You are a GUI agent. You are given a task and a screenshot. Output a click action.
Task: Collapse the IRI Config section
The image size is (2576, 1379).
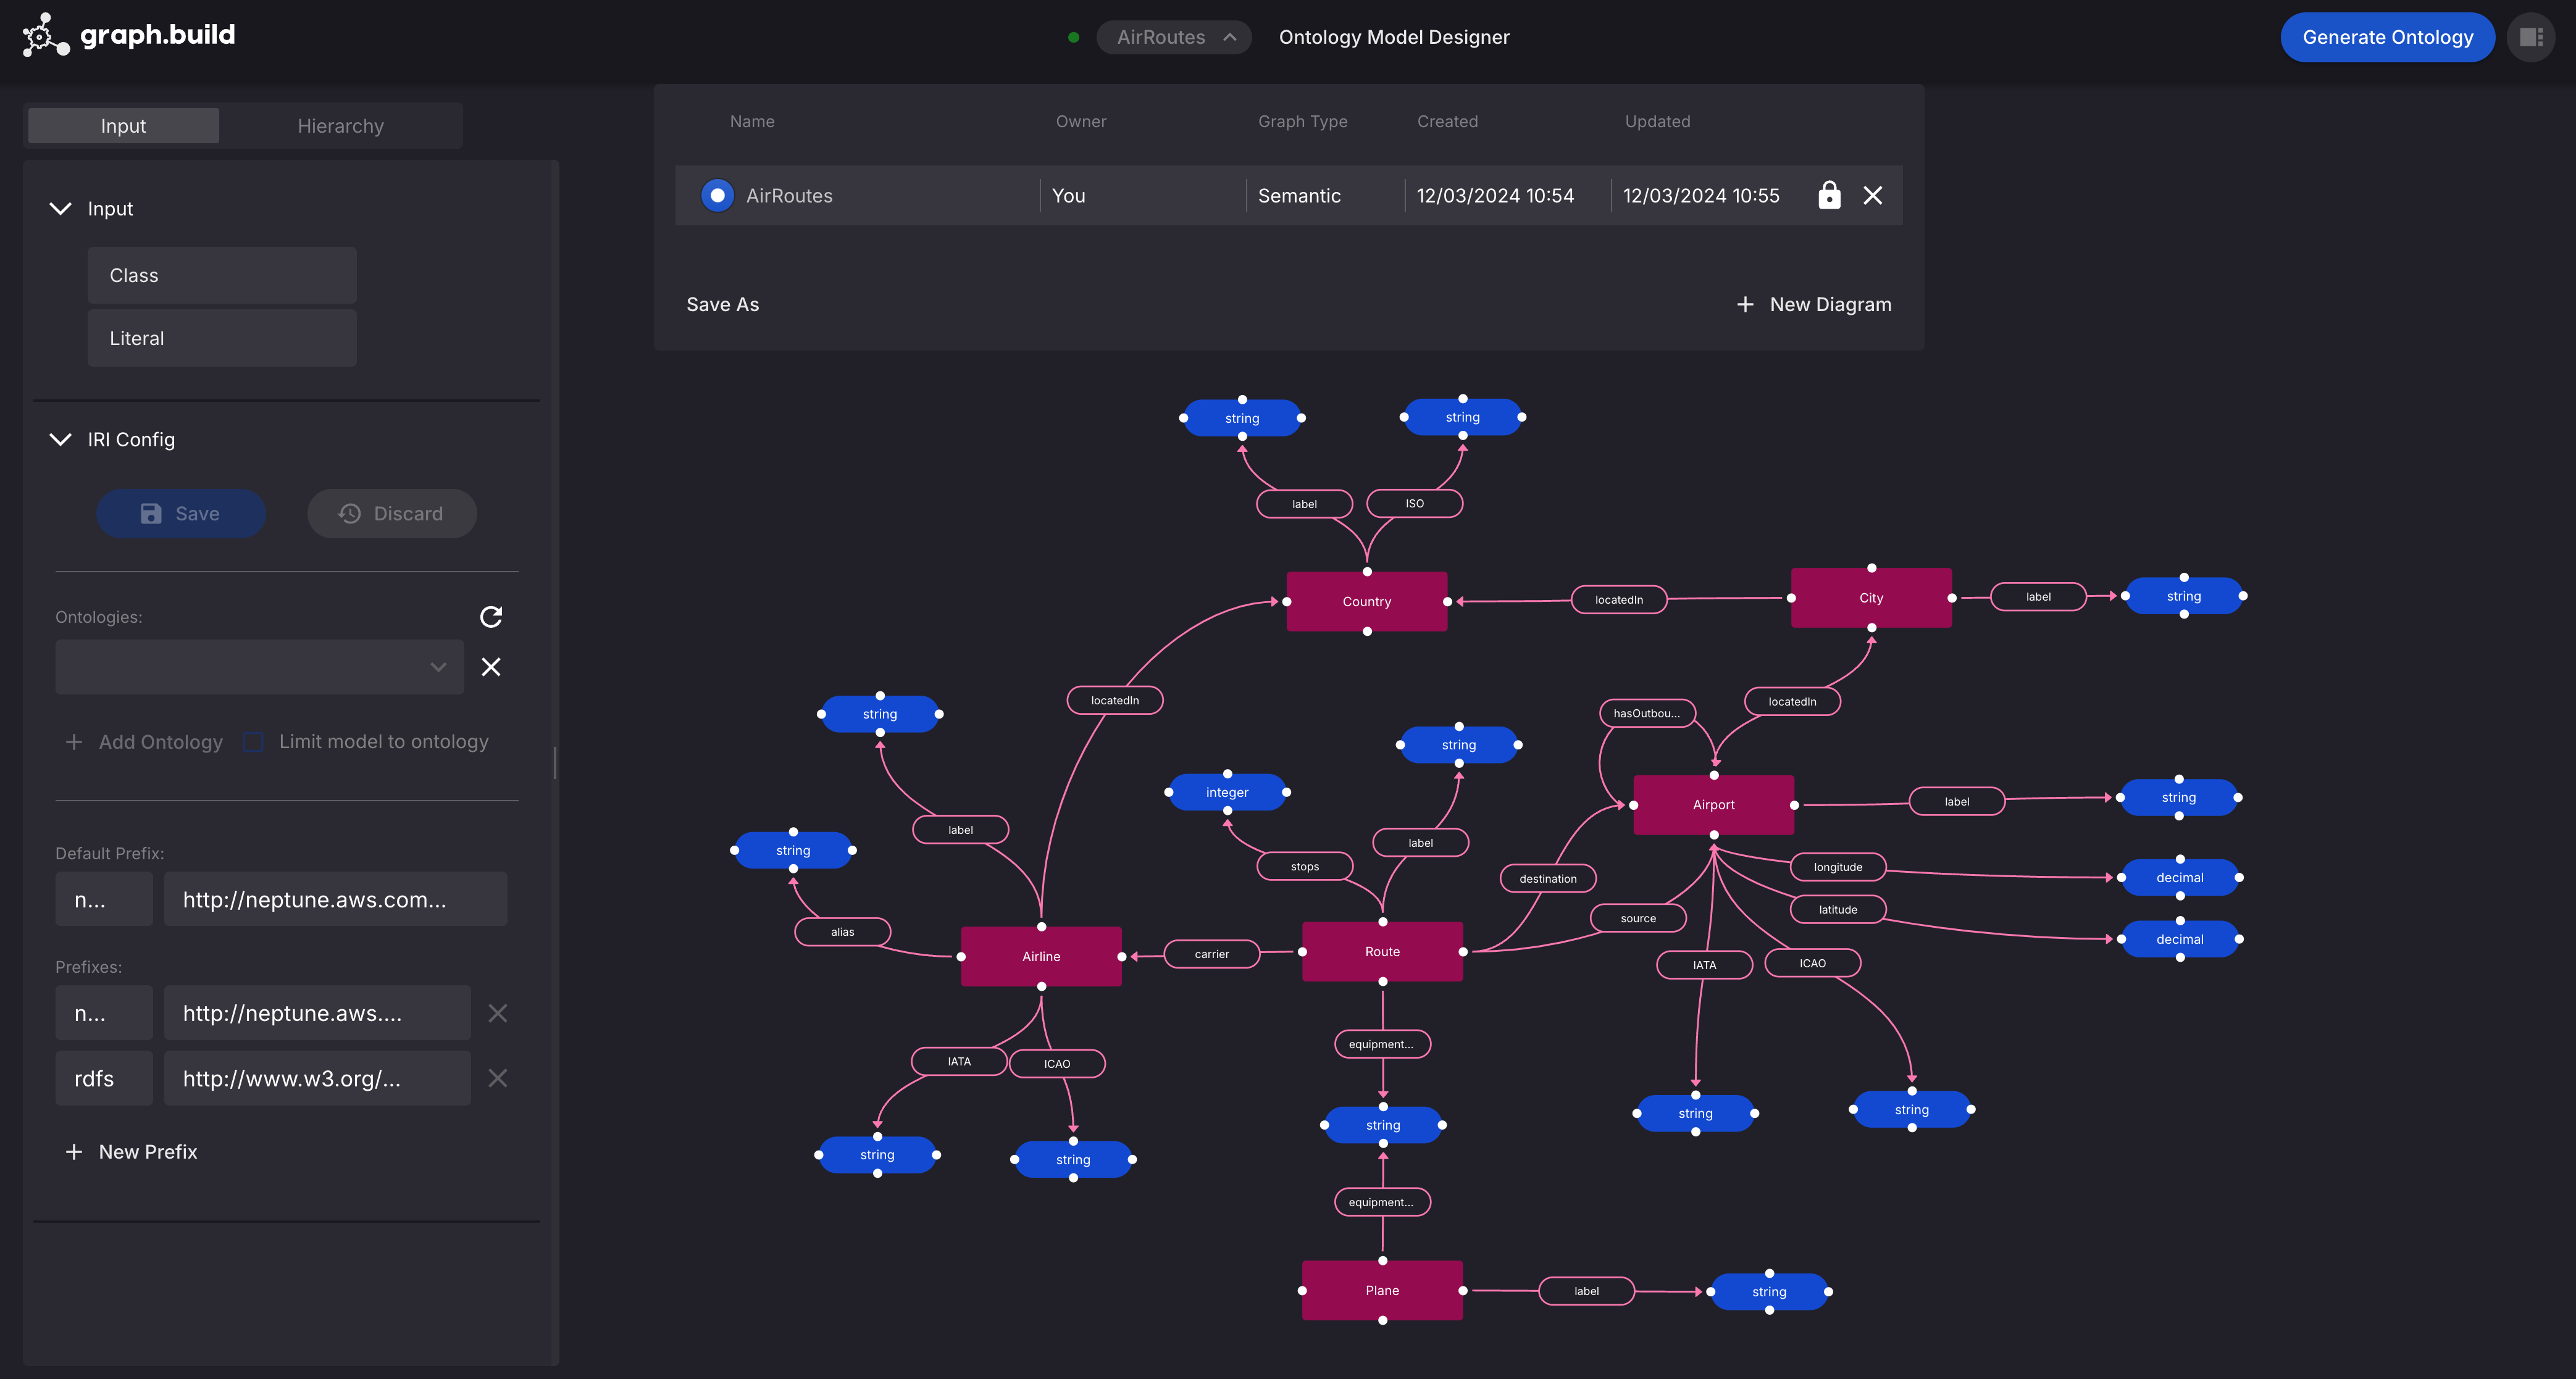click(60, 439)
